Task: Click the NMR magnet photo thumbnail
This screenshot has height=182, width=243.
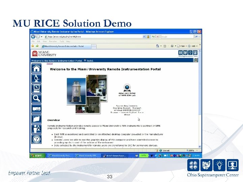Action: pos(76,91)
